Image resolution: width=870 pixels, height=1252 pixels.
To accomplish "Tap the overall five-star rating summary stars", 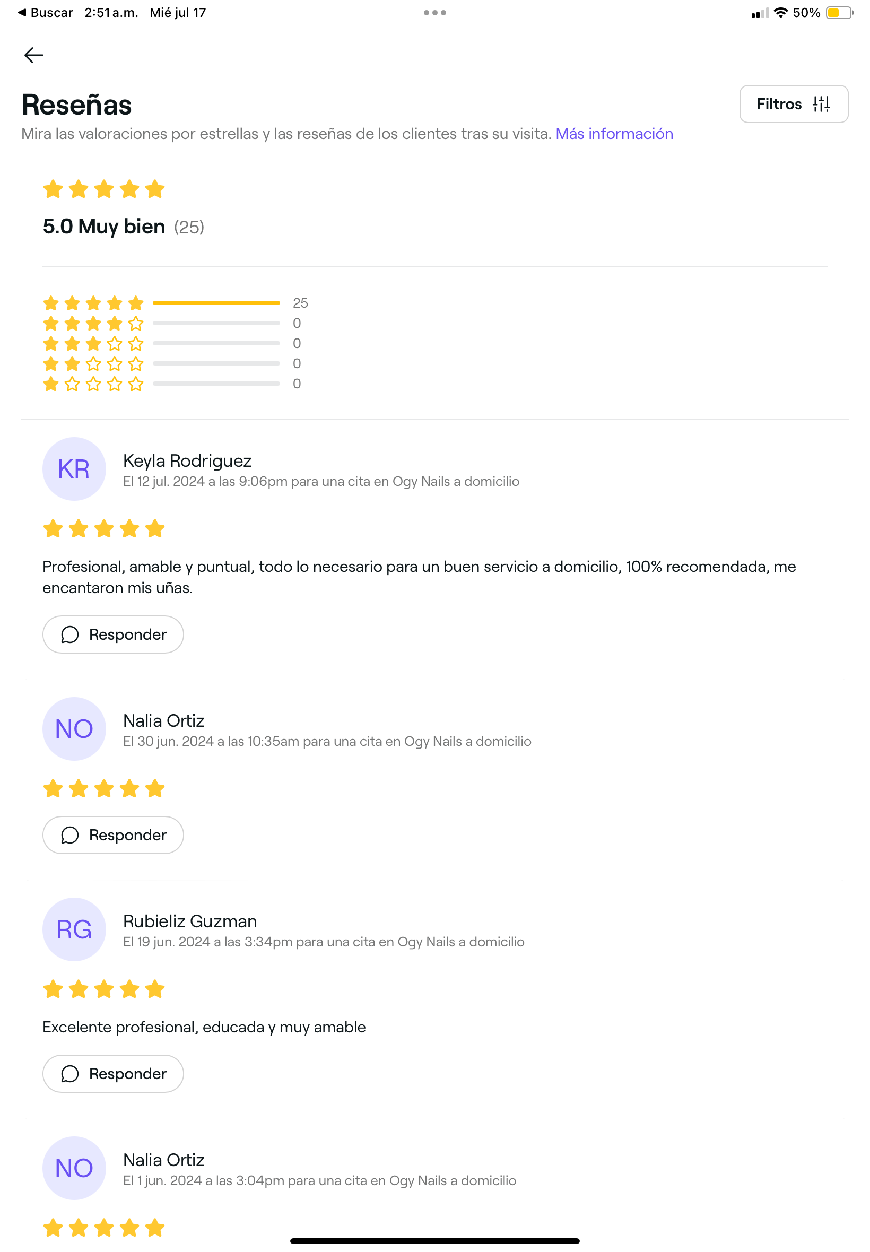I will [103, 190].
